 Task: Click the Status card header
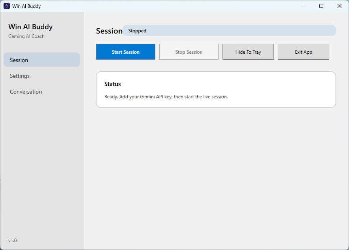[113, 84]
